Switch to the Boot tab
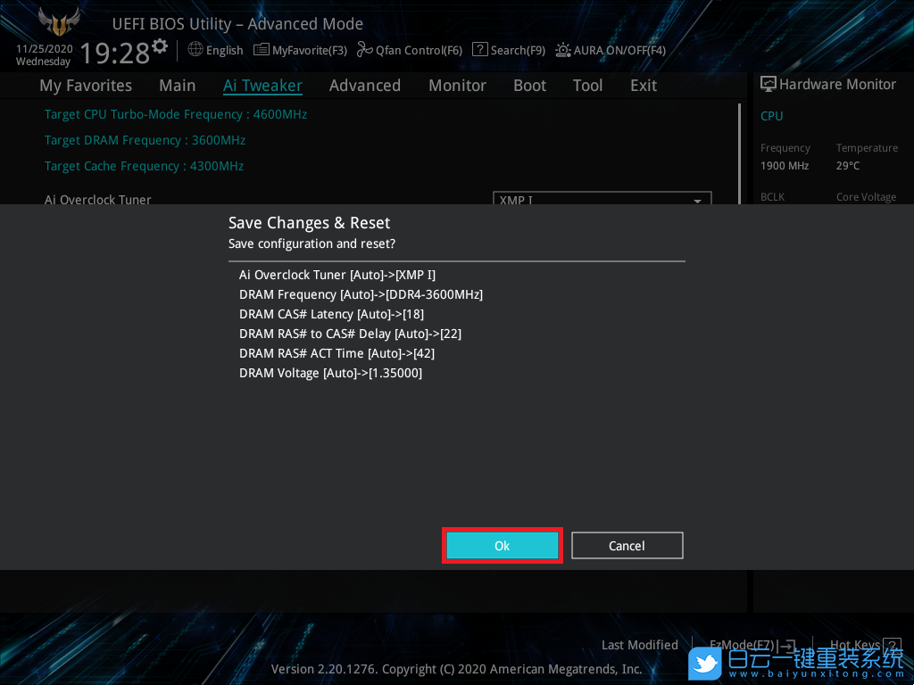Image resolution: width=914 pixels, height=685 pixels. 529,86
